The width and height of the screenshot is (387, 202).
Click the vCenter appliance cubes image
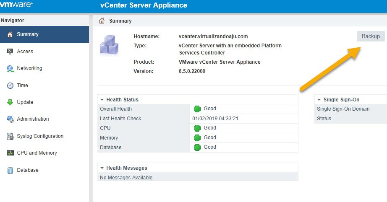point(109,44)
